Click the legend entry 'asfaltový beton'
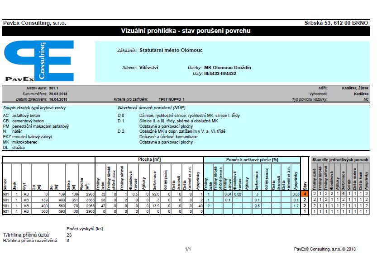 tap(26, 116)
